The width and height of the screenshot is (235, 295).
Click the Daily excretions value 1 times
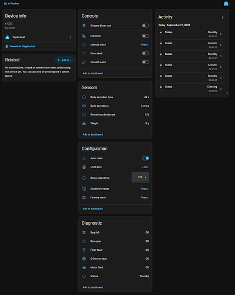click(145, 106)
